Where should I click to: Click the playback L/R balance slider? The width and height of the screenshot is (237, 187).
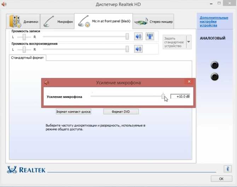point(24,49)
